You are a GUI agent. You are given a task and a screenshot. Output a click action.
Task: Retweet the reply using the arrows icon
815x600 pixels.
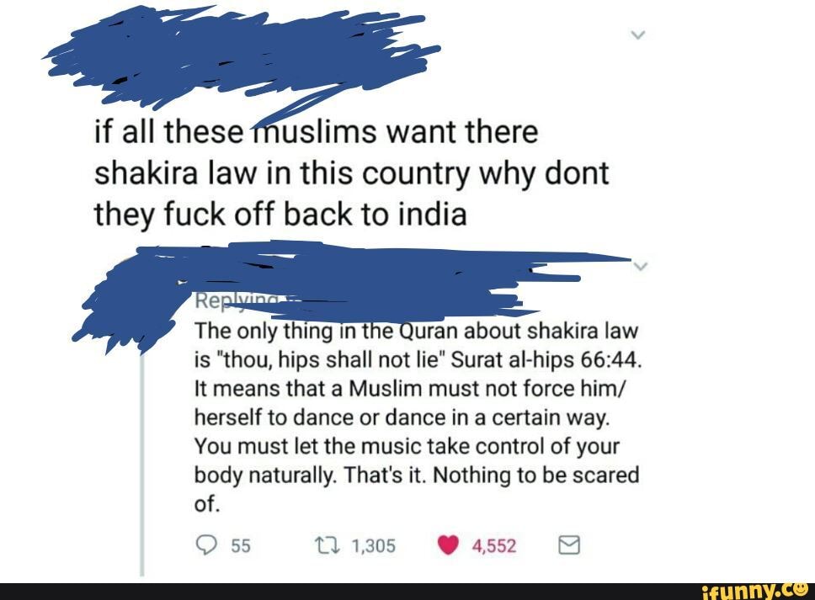click(x=328, y=545)
